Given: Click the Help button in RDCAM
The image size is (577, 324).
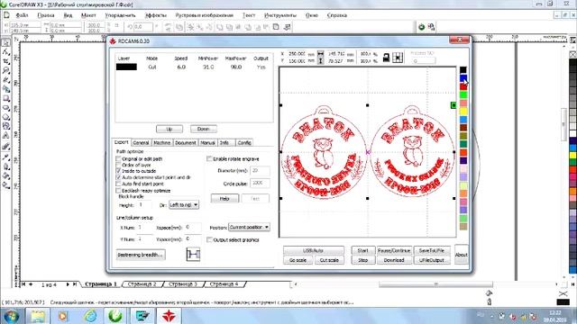Looking at the screenshot, I should 224,198.
